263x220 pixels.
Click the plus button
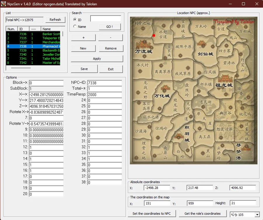coord(83,38)
